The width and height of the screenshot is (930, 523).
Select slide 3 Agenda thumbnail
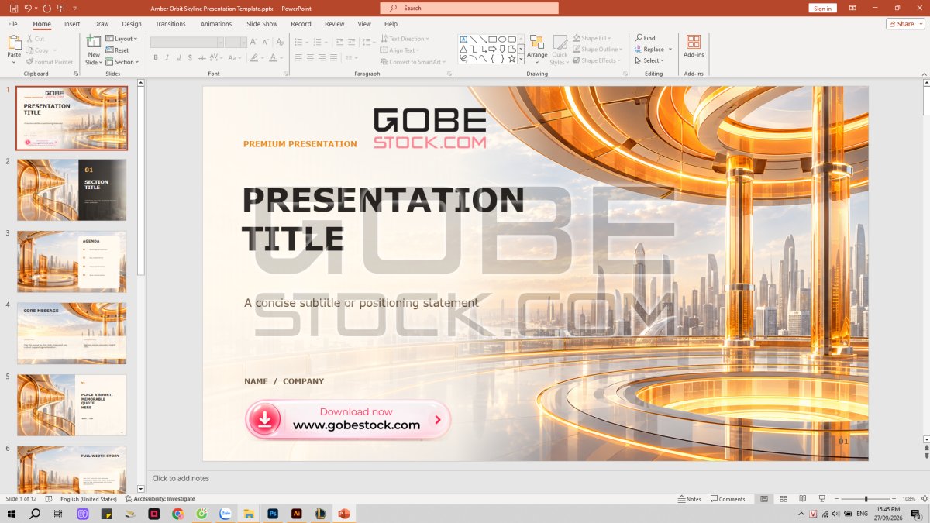[71, 261]
